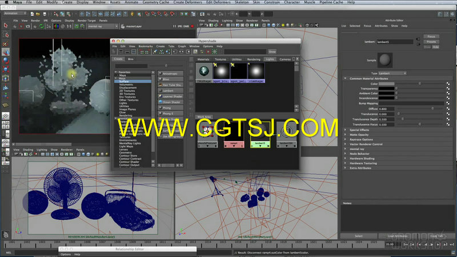Open the Incandescence map checker button
Viewport: 457px width, 257px height.
(448, 98)
